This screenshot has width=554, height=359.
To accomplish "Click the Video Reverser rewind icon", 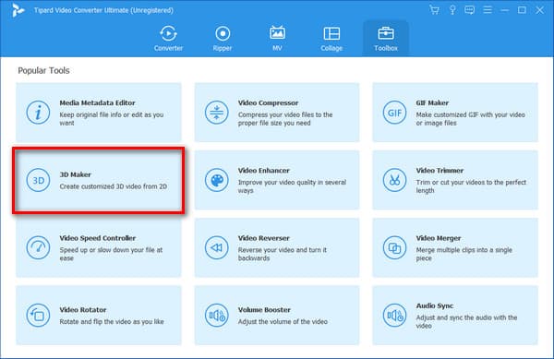I will click(216, 248).
